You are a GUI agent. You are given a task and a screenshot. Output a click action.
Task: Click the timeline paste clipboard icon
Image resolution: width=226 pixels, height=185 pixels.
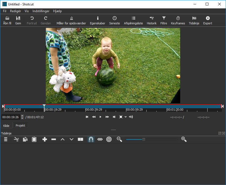pyautogui.click(x=34, y=139)
